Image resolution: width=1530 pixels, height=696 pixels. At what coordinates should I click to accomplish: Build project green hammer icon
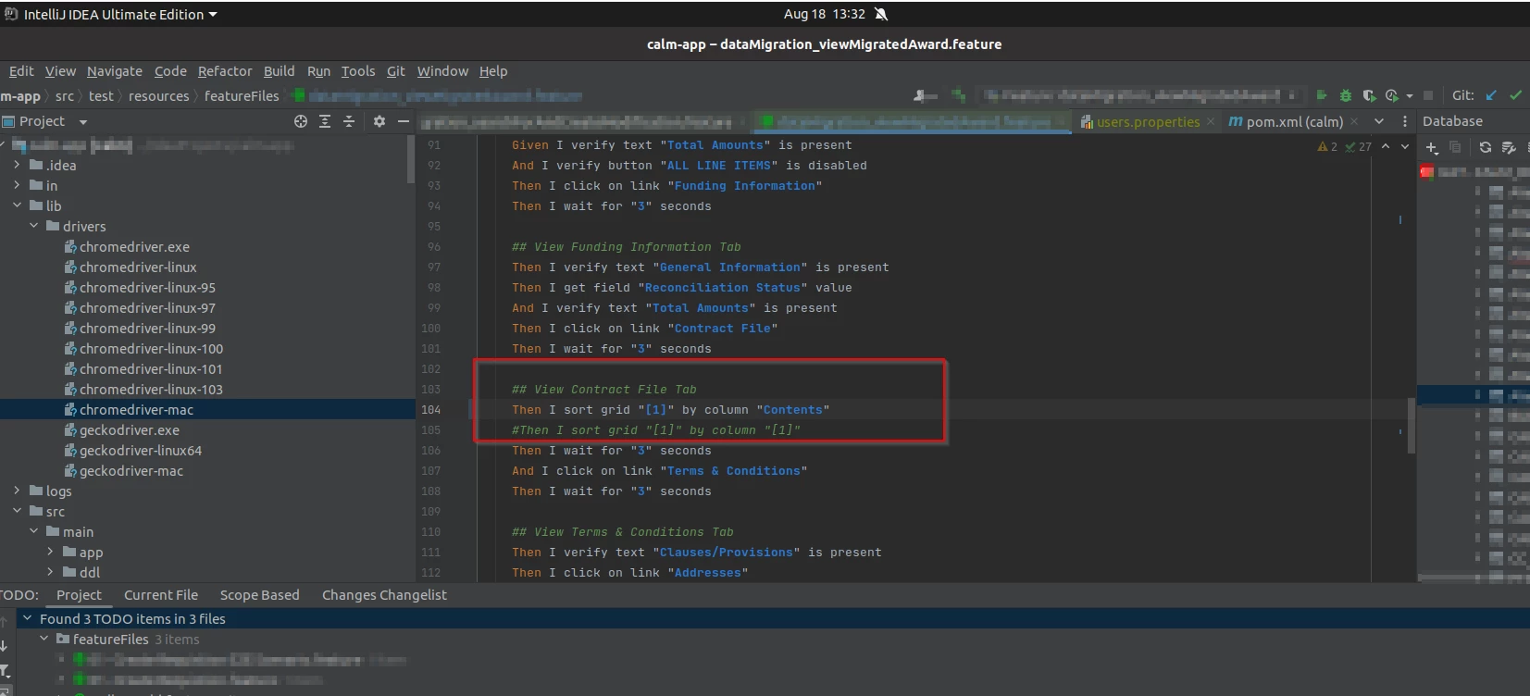click(x=958, y=95)
